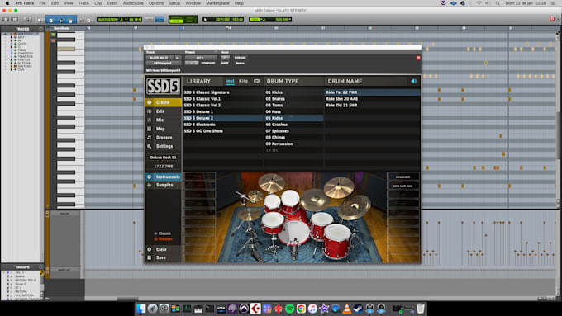Switch to Samples view

tap(163, 185)
